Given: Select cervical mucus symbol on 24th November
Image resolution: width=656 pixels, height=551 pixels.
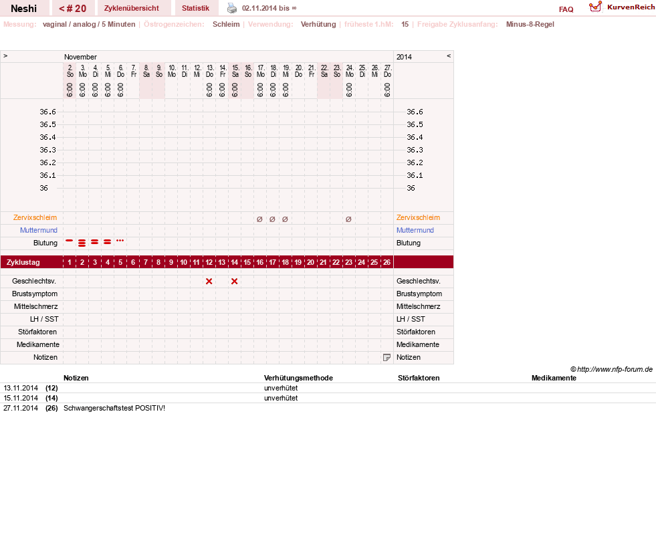Looking at the screenshot, I should pos(348,219).
